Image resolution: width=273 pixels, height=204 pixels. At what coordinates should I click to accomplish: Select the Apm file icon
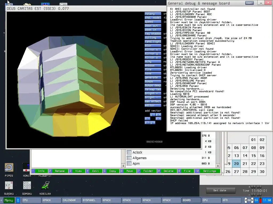[x=129, y=164]
